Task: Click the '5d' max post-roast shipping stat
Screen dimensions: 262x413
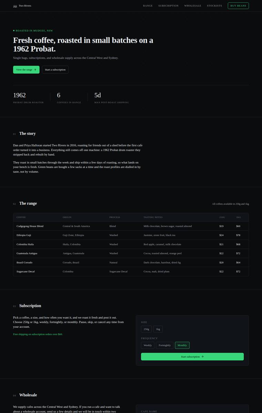Action: [111, 98]
